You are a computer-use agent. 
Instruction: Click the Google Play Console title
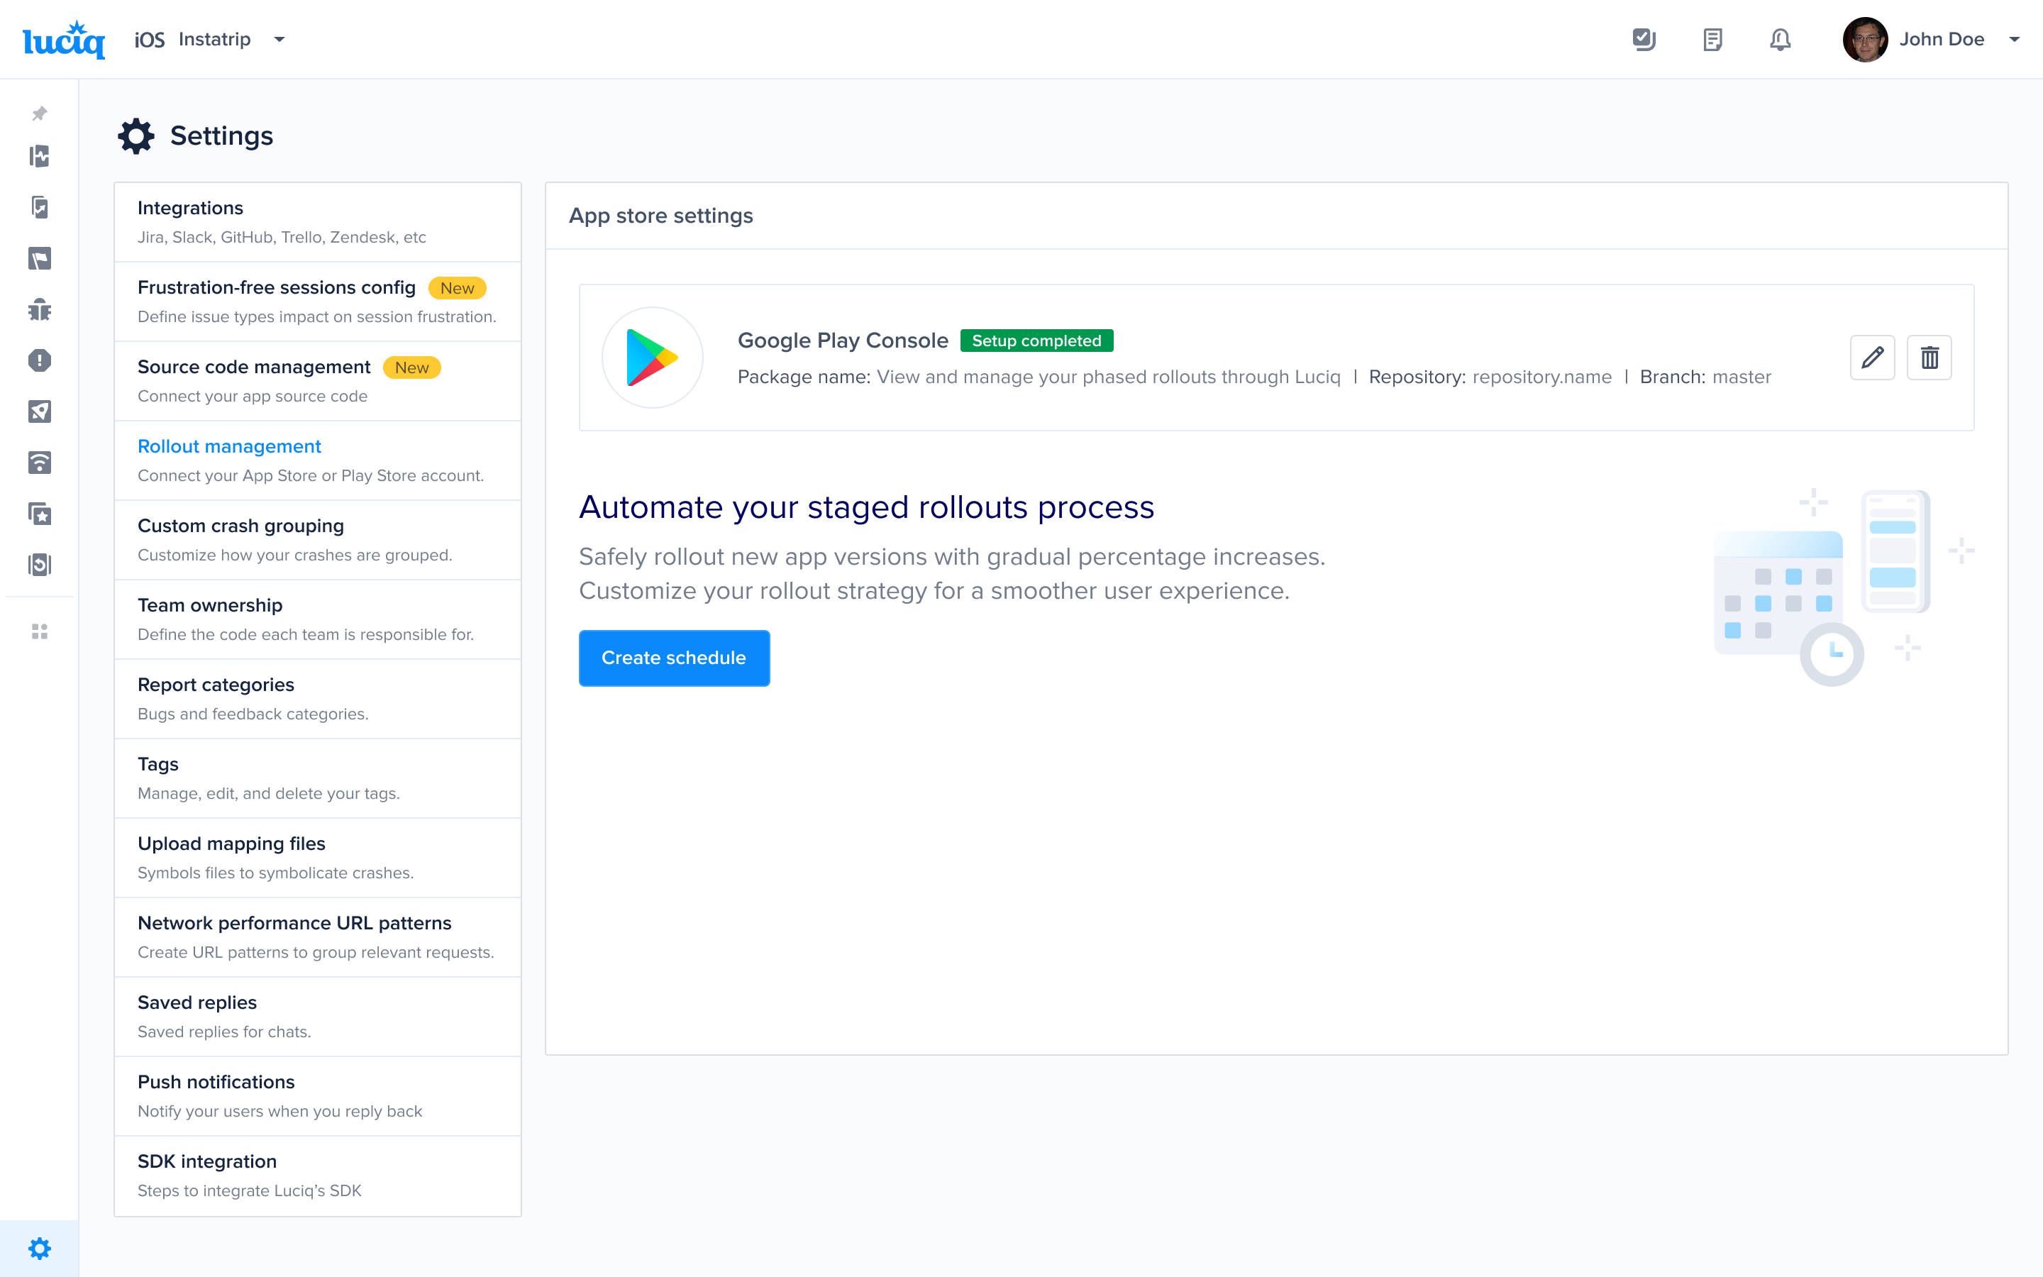843,341
